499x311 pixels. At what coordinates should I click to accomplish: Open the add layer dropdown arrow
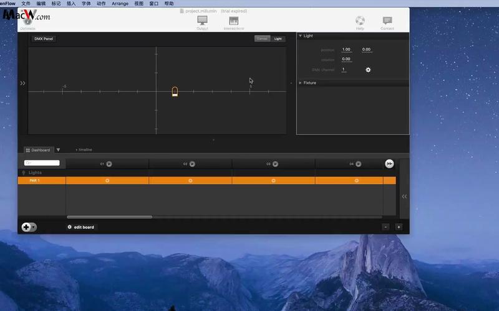[34, 227]
